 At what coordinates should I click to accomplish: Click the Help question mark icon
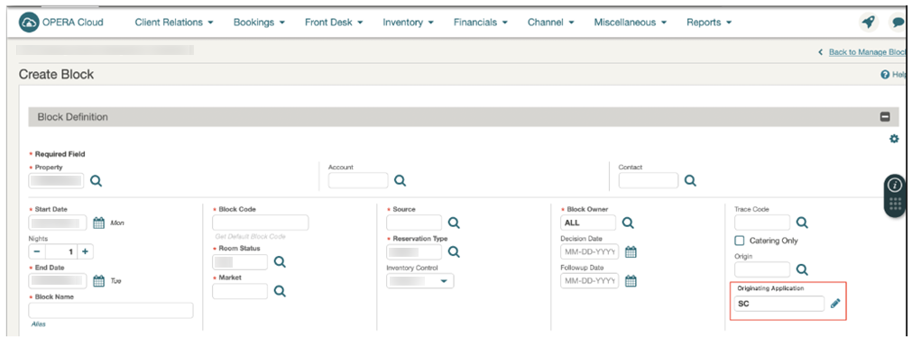(885, 75)
